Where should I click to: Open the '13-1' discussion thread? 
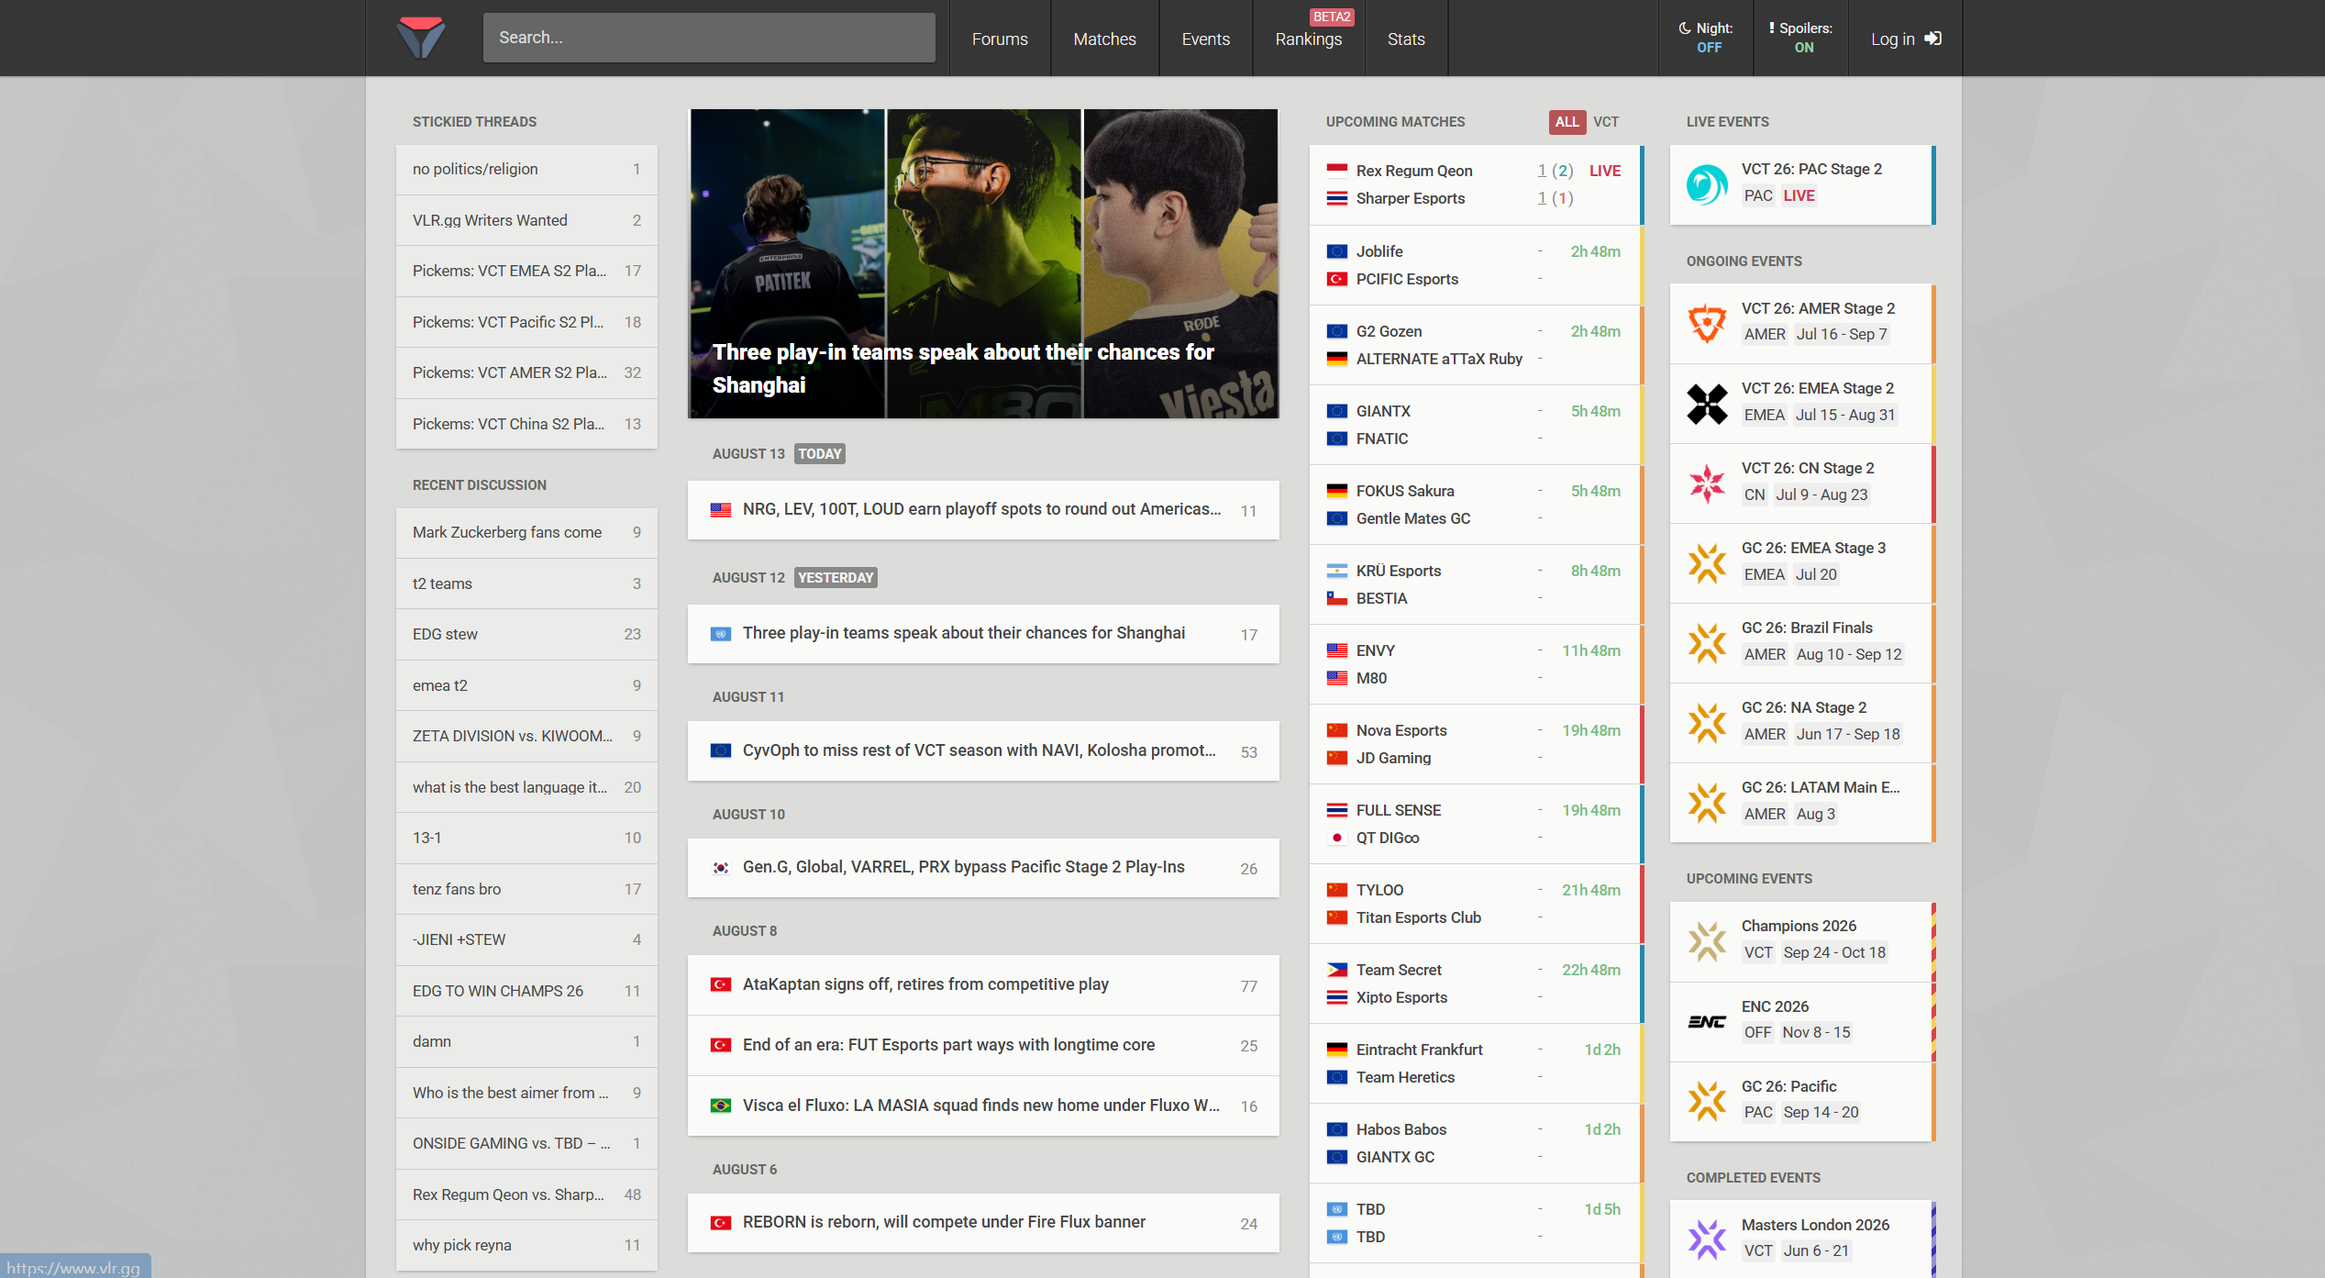526,839
